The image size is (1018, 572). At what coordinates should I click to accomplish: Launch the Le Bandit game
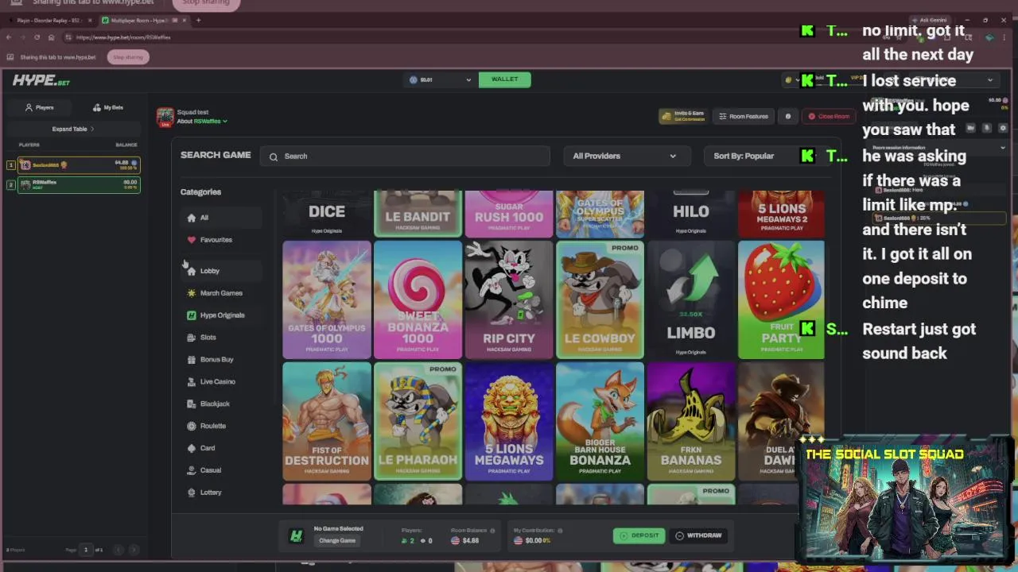418,214
